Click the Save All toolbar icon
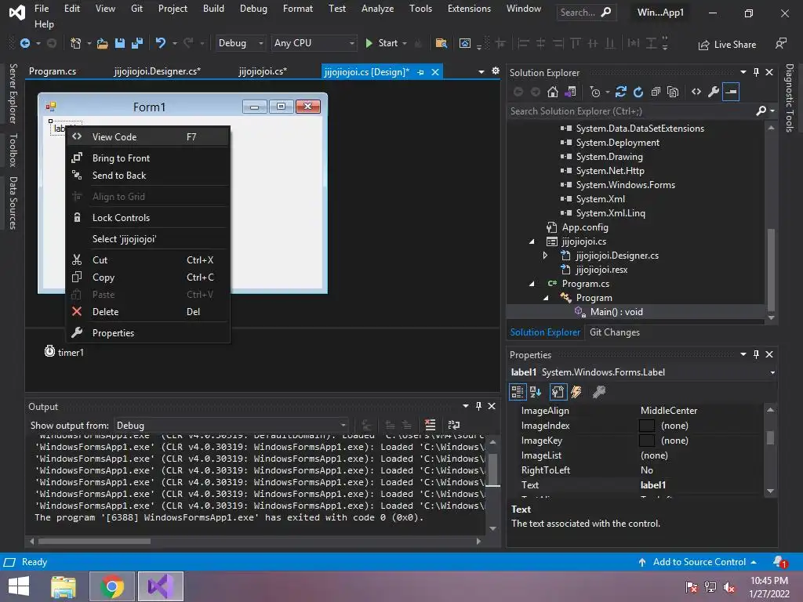Viewport: 803px width, 602px height. (136, 44)
